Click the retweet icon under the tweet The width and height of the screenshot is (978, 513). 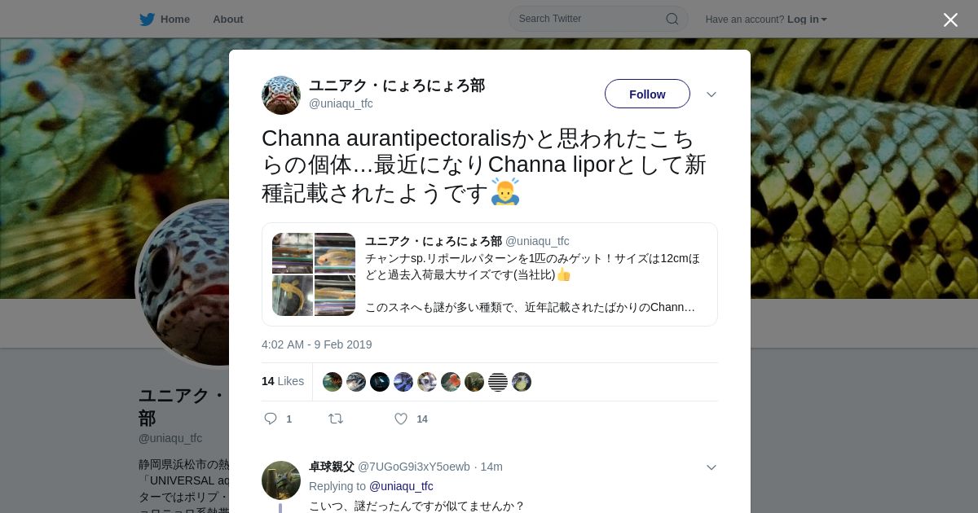pyautogui.click(x=336, y=419)
